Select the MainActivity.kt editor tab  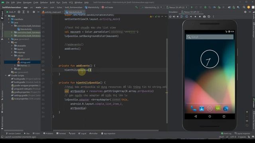pyautogui.click(x=75, y=12)
